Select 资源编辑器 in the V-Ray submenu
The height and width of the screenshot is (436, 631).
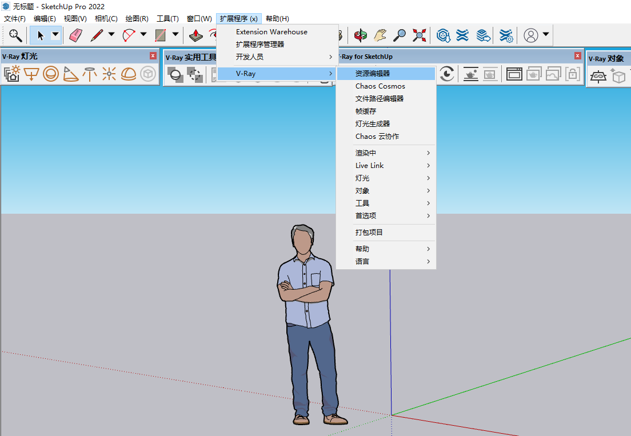pyautogui.click(x=386, y=74)
